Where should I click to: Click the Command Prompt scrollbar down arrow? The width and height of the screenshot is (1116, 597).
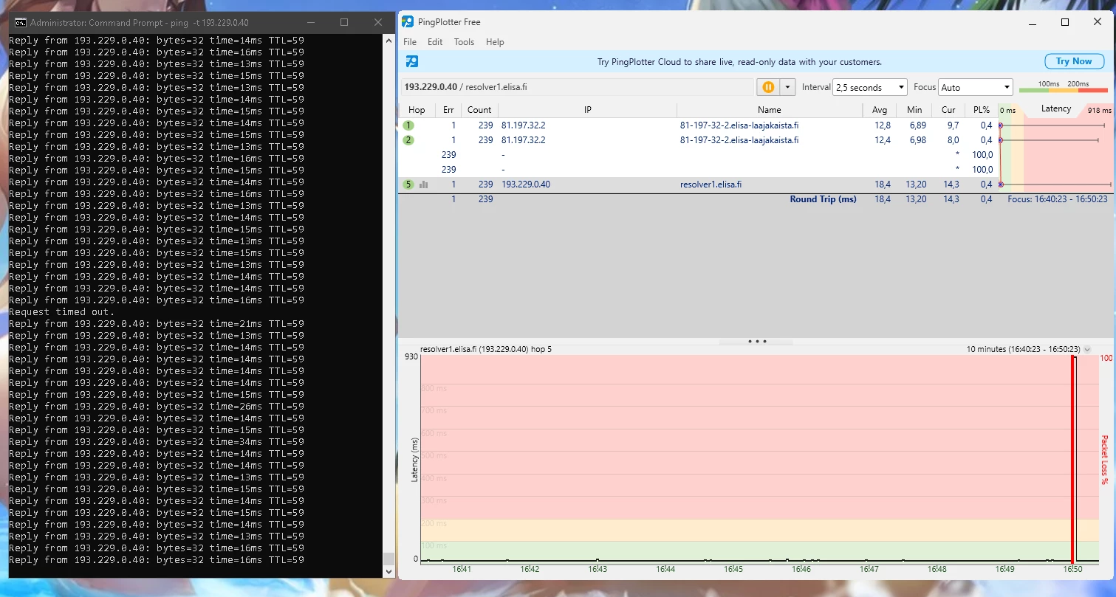(x=388, y=571)
